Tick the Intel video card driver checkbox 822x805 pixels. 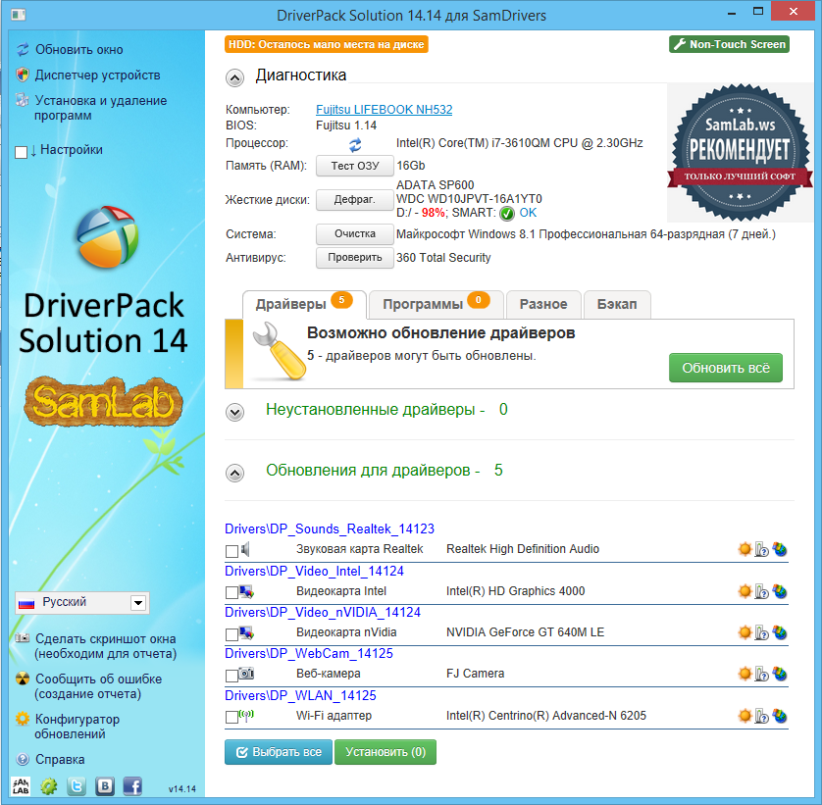(x=231, y=592)
